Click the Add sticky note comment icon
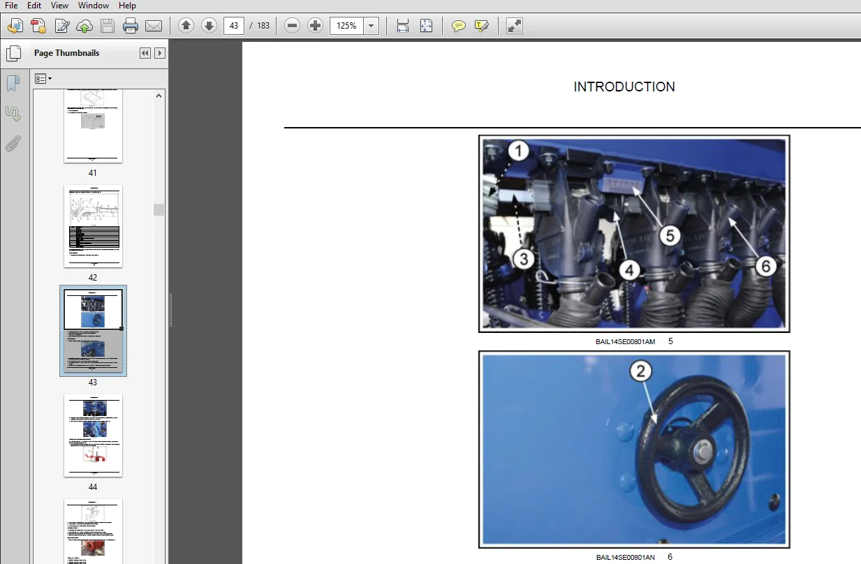The width and height of the screenshot is (861, 564). point(458,26)
